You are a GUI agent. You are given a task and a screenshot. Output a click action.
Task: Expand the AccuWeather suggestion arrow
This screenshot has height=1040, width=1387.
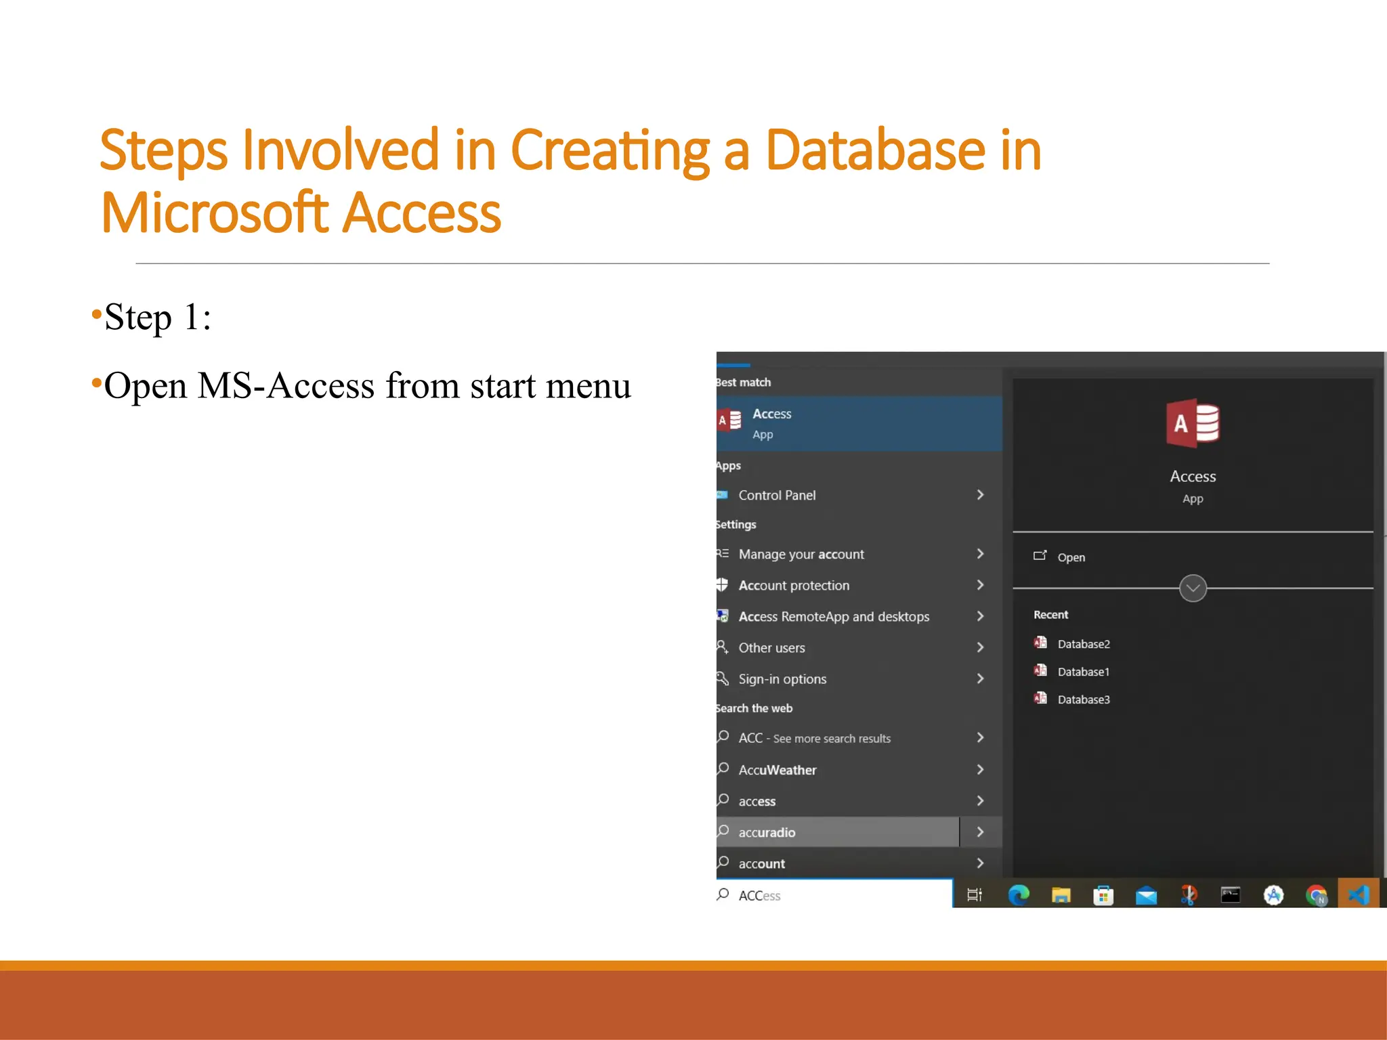pos(980,769)
